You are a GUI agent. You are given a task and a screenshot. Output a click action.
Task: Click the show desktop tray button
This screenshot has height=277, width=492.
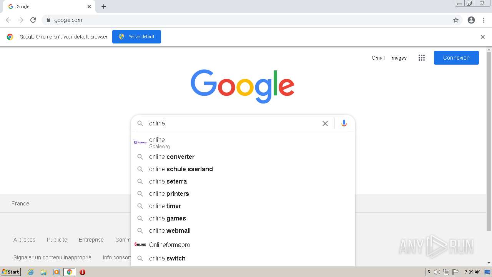[x=488, y=272]
